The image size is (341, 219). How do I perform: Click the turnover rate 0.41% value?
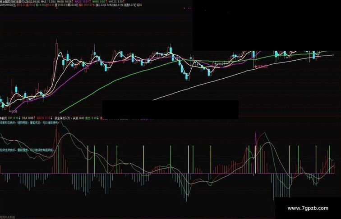tap(120, 5)
